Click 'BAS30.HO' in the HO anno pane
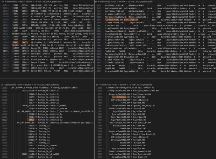 (x=110, y=65)
